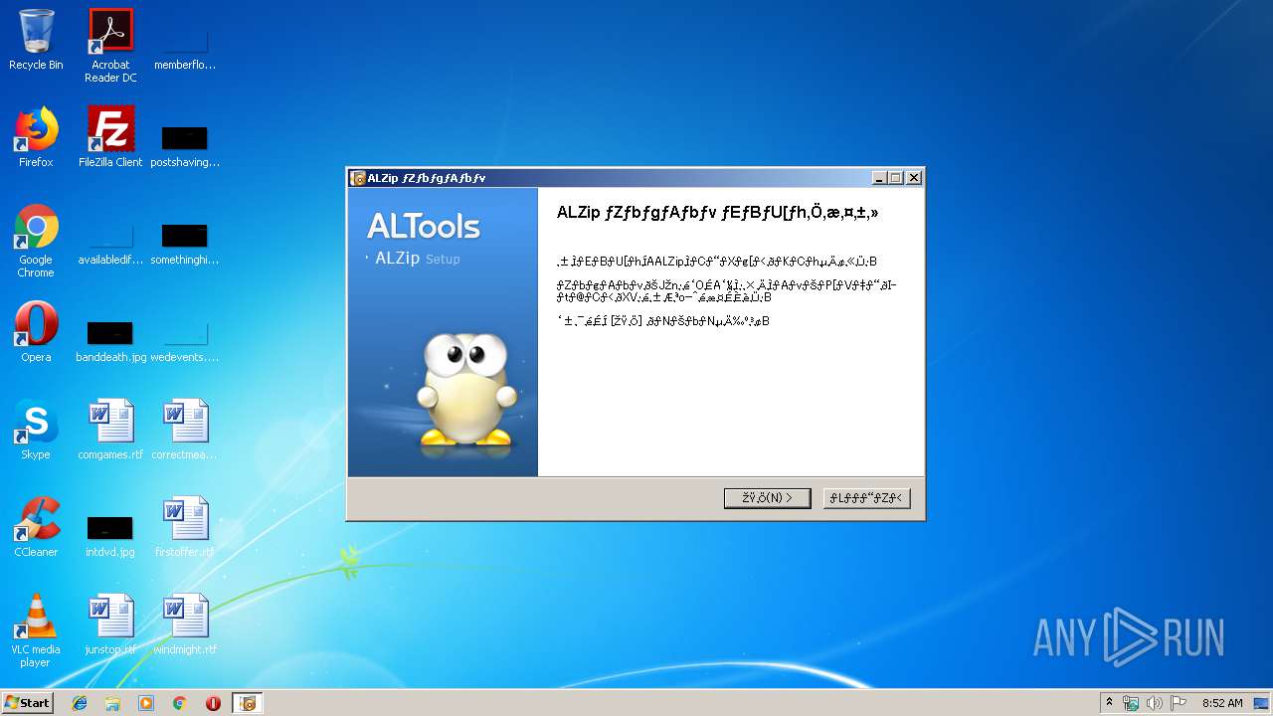This screenshot has width=1273, height=716.
Task: Open Internet Explorer from taskbar
Action: pos(80,703)
